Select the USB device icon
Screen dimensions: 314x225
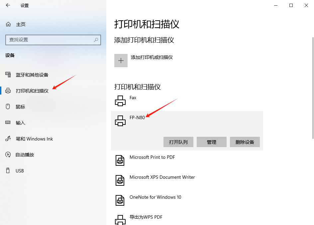click(8, 170)
